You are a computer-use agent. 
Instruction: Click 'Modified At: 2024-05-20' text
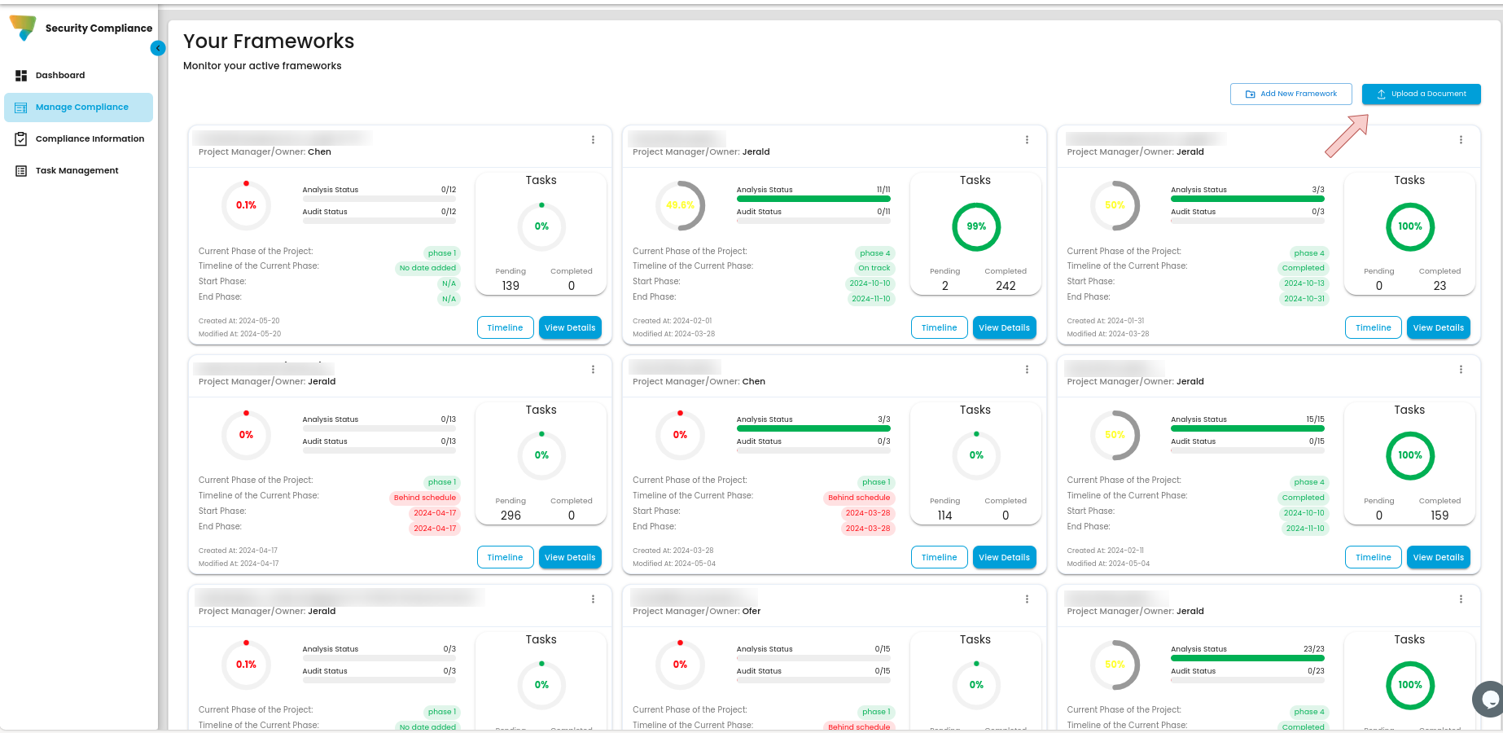(x=239, y=334)
